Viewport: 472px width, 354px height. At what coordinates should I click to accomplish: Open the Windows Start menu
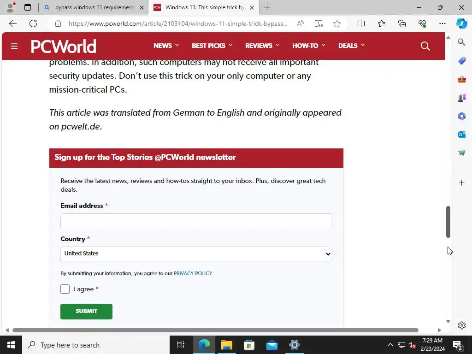pyautogui.click(x=11, y=345)
